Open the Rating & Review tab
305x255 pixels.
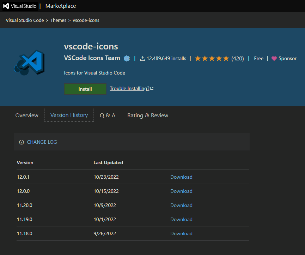point(147,115)
